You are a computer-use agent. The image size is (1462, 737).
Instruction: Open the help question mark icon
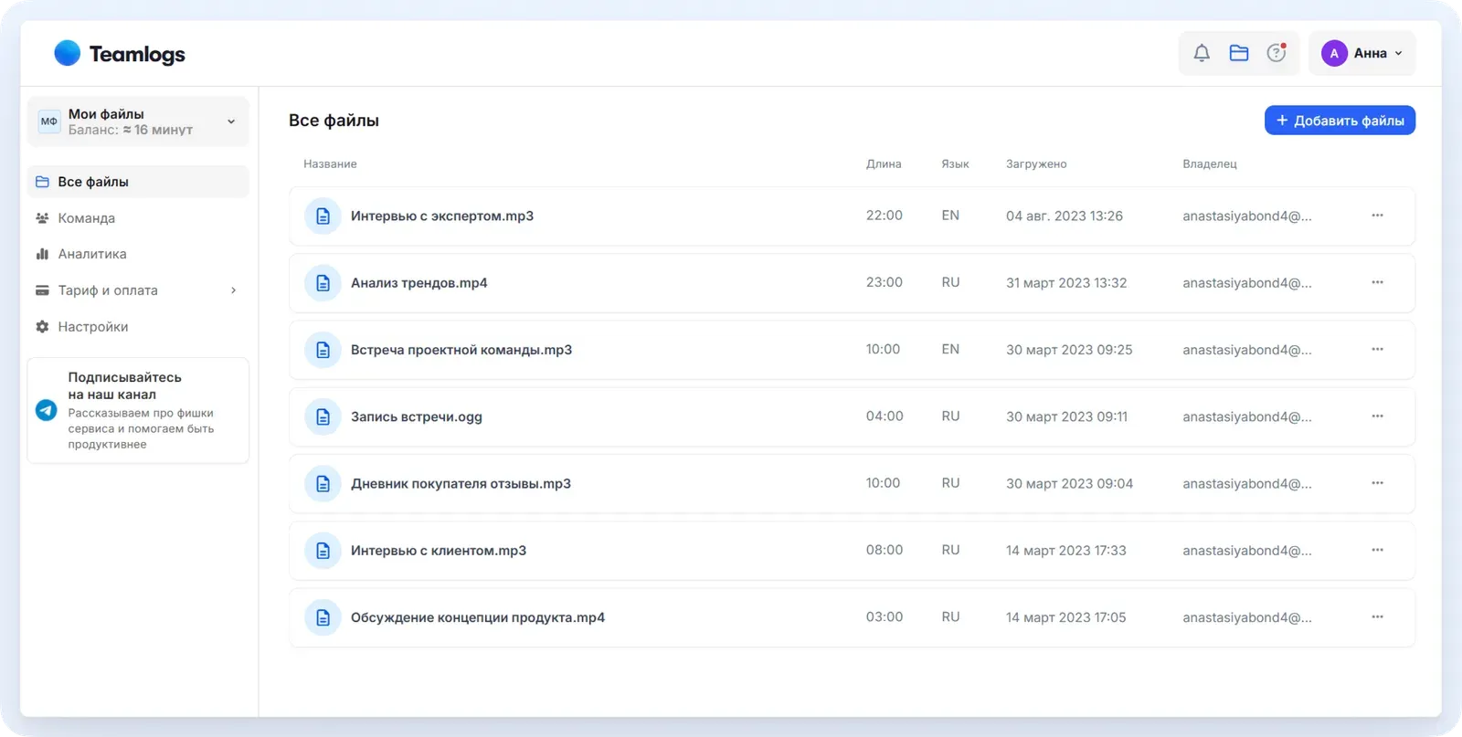pyautogui.click(x=1277, y=53)
